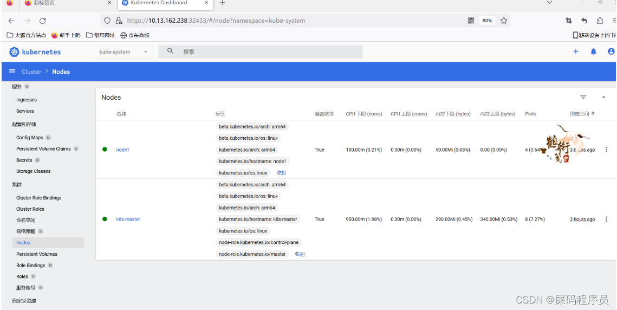The image size is (617, 310).
Task: Click the green status dot for node1
Action: tap(105, 149)
